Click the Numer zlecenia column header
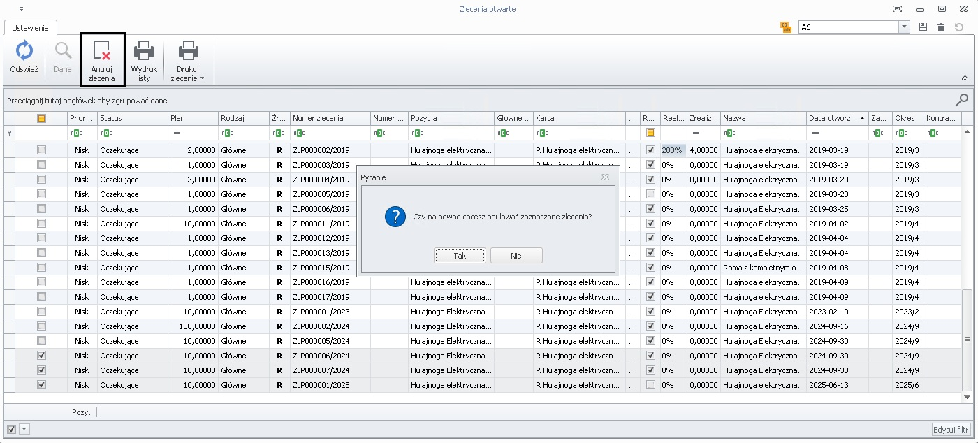 click(330, 118)
